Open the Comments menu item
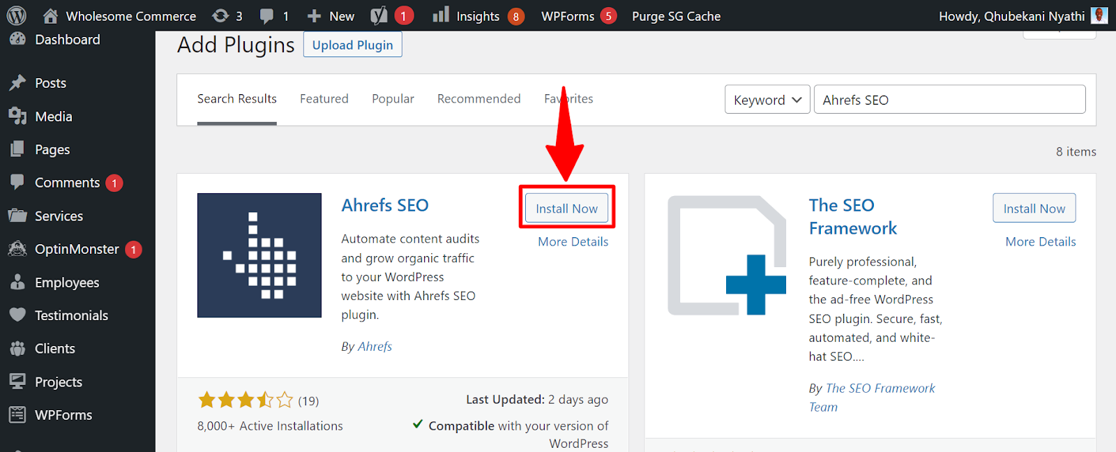The image size is (1116, 452). tap(68, 183)
